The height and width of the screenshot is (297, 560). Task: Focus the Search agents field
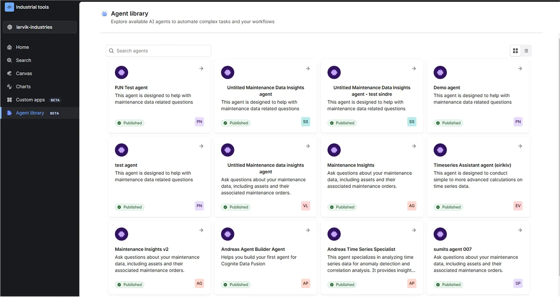click(158, 51)
